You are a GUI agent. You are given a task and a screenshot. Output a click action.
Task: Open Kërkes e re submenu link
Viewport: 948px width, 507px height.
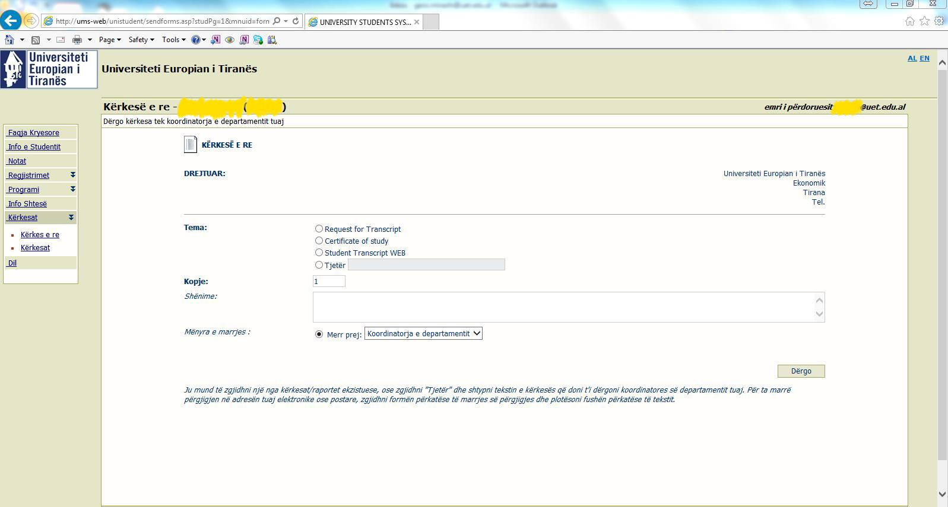point(40,235)
